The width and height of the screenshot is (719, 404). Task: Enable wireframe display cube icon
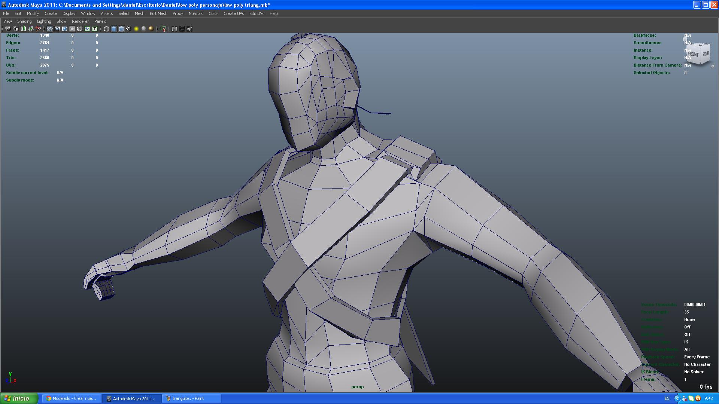click(x=106, y=29)
